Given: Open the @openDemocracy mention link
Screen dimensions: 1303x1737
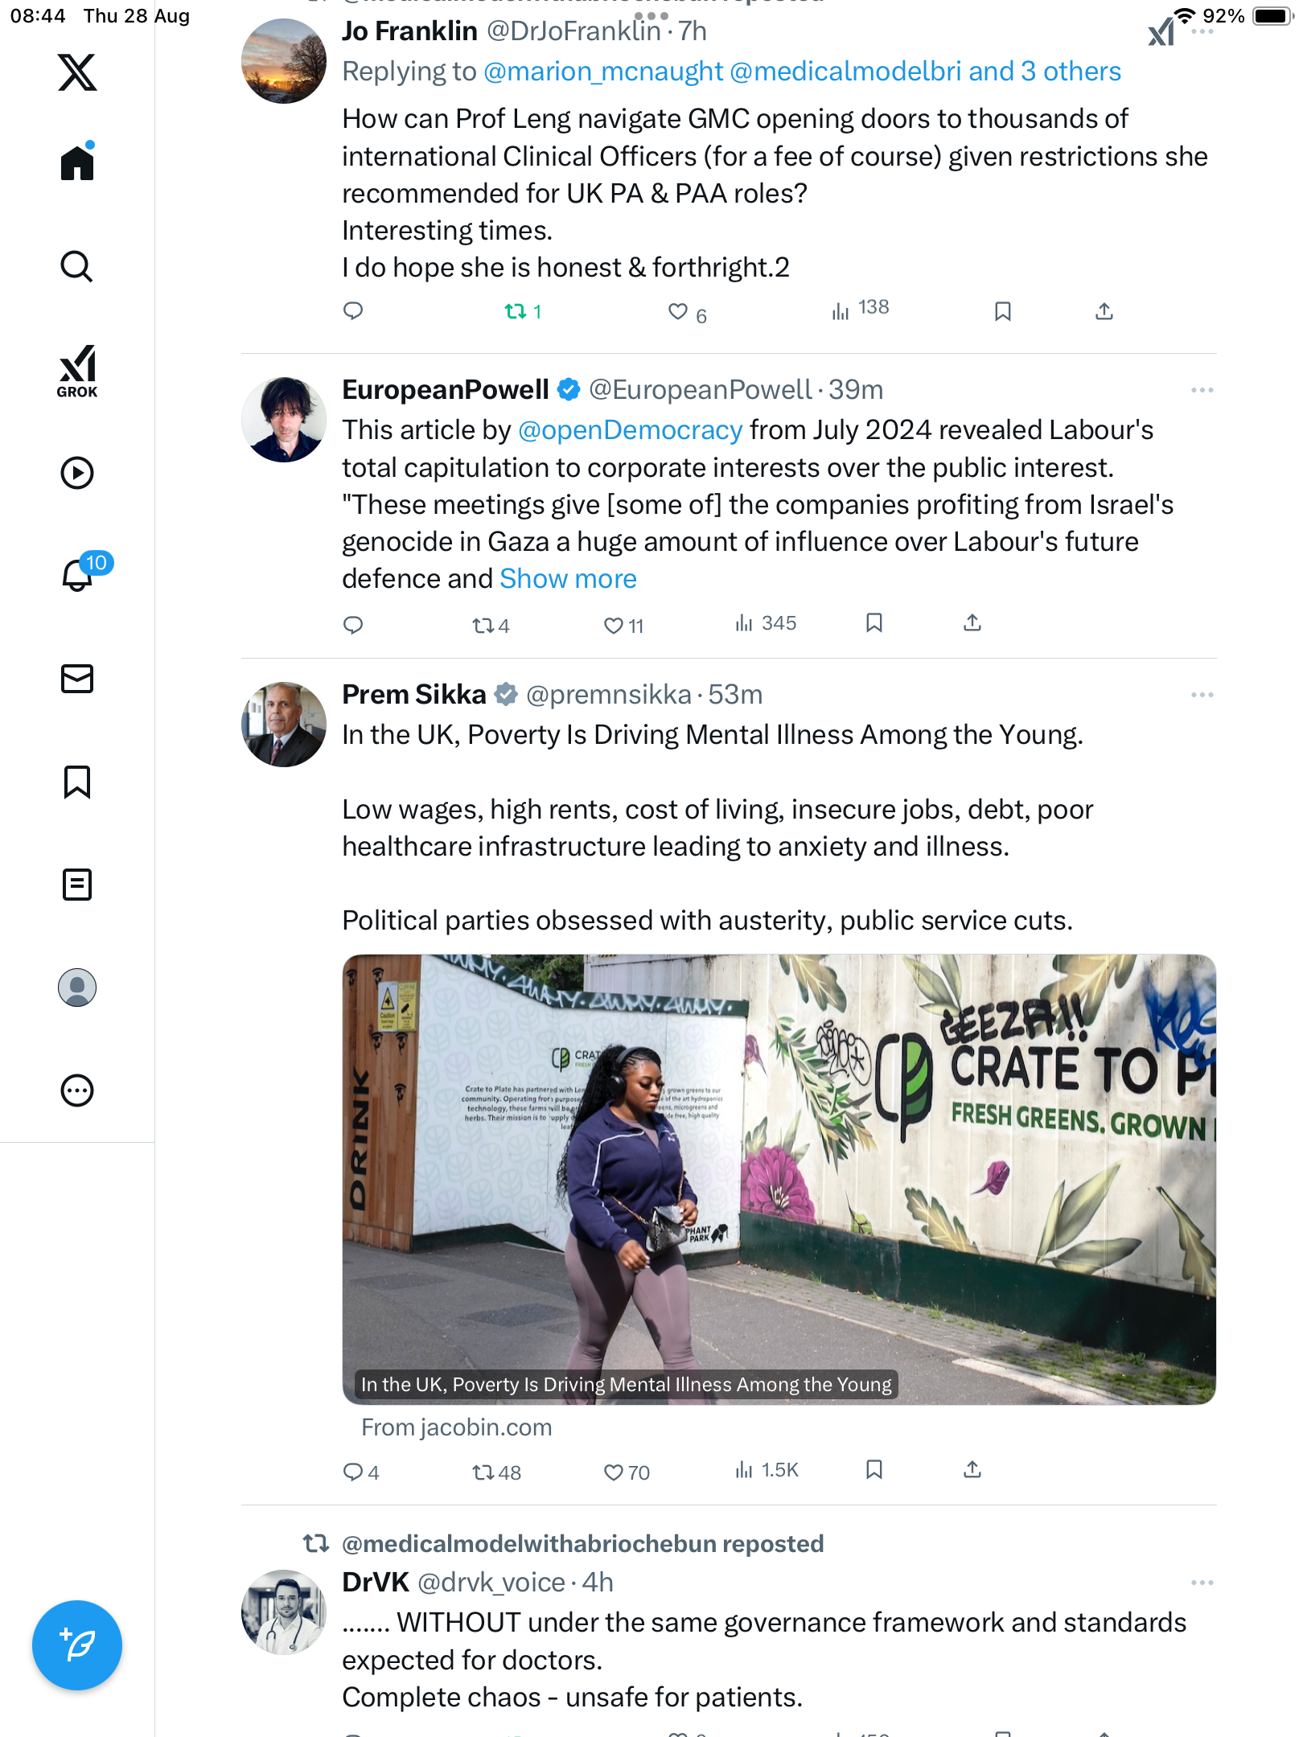Looking at the screenshot, I should 630,430.
